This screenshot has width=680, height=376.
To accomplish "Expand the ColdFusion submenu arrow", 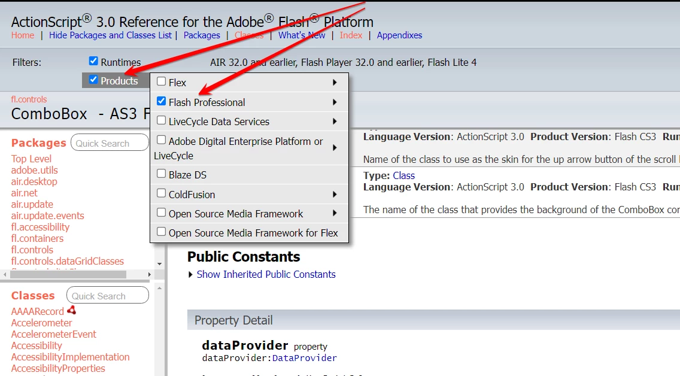I will tap(335, 195).
